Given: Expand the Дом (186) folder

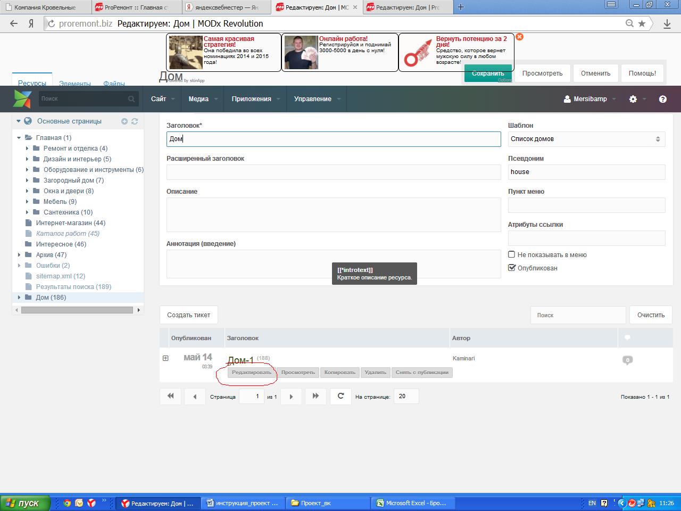Looking at the screenshot, I should (x=19, y=297).
